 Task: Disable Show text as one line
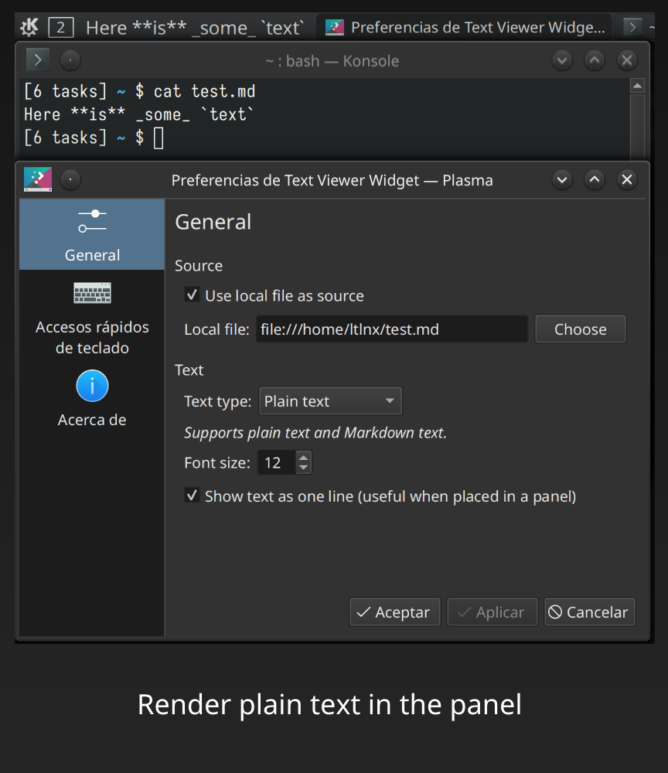click(x=192, y=495)
